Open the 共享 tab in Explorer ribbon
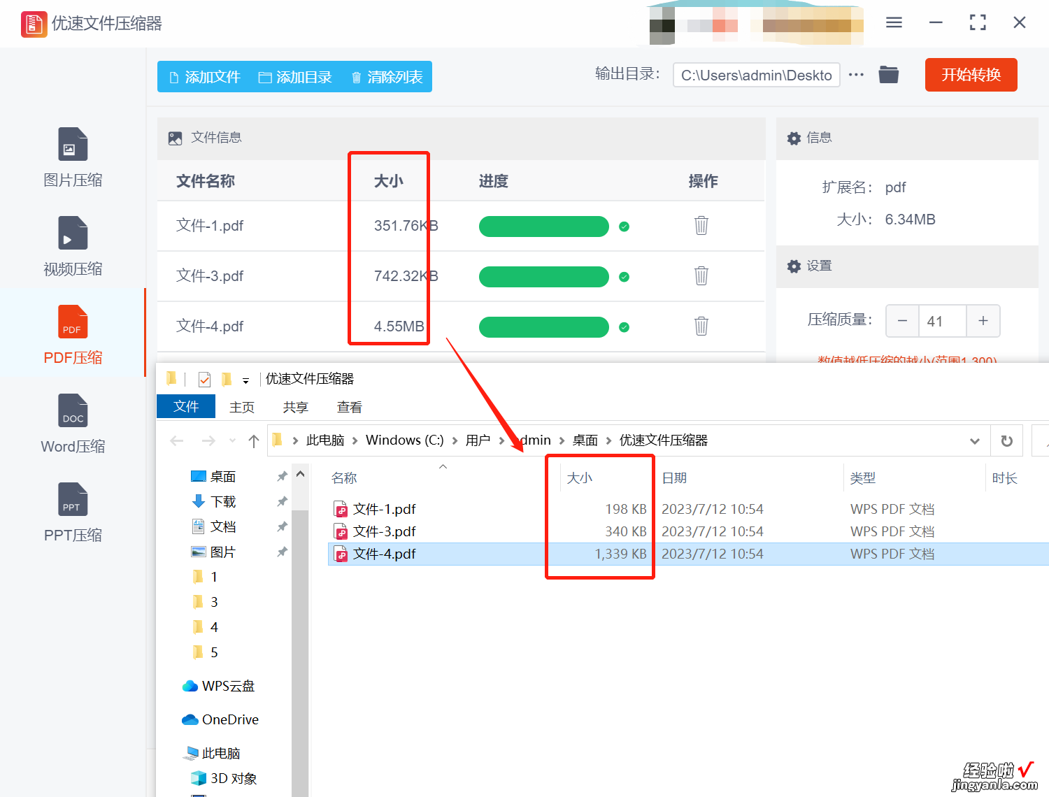 coord(295,407)
